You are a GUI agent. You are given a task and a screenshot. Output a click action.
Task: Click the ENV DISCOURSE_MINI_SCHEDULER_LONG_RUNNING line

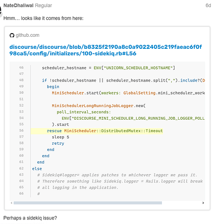133,118
